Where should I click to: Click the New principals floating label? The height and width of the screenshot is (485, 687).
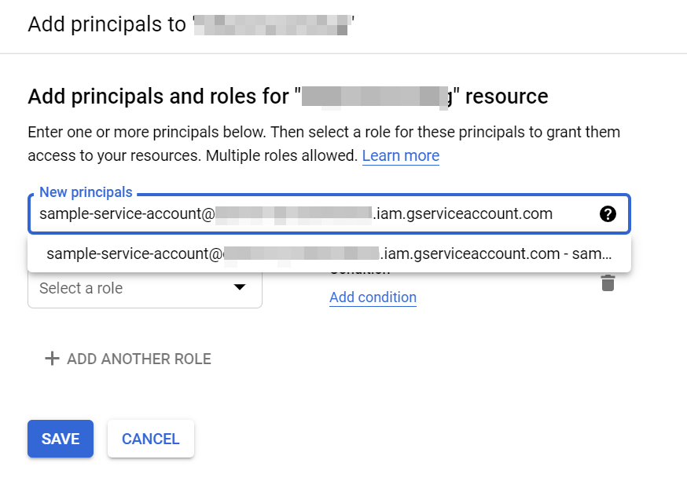pyautogui.click(x=86, y=192)
